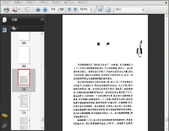Collapse the 页面 panel with arrow button
The image size is (169, 131).
click(42, 20)
